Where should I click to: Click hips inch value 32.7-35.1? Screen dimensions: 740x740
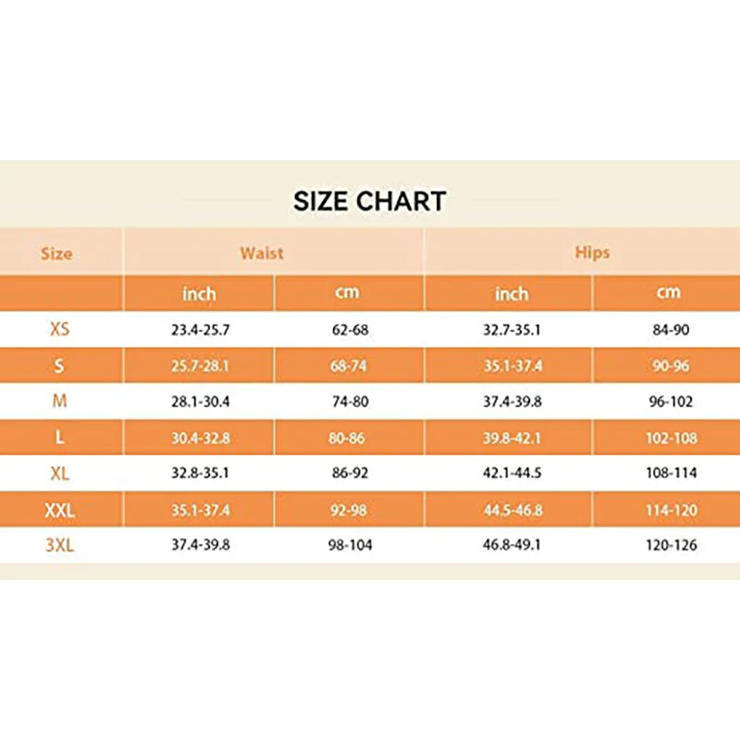pos(511,329)
